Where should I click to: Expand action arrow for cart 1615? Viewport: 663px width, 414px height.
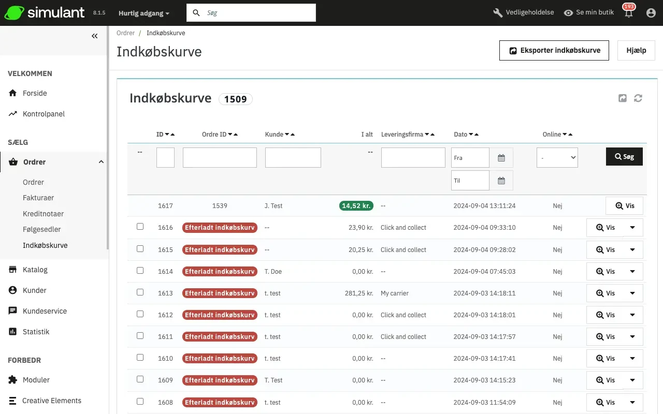click(x=632, y=250)
